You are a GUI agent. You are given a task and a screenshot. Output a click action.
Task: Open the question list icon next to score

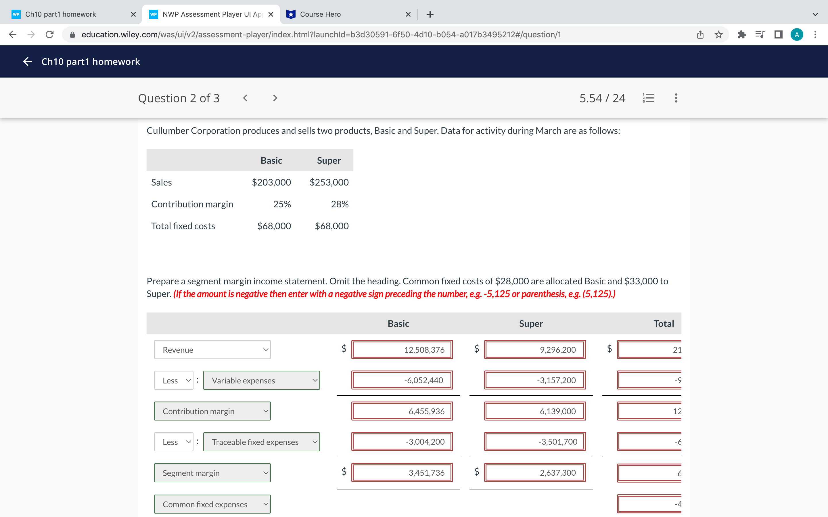point(648,98)
